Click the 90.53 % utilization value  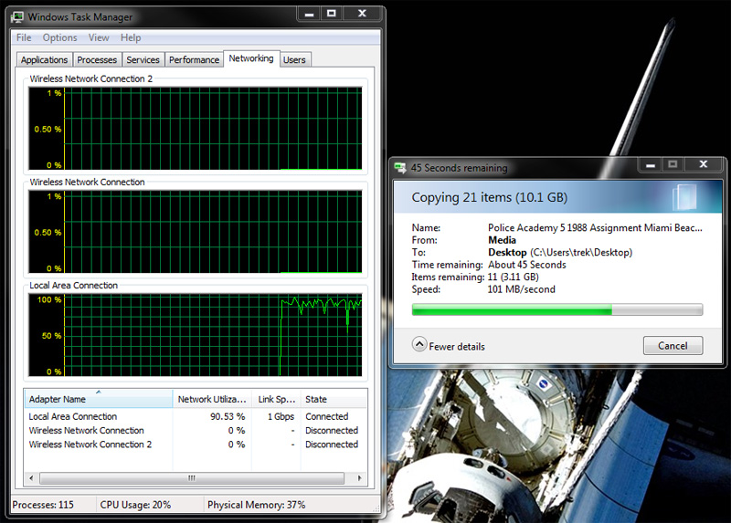coord(227,416)
